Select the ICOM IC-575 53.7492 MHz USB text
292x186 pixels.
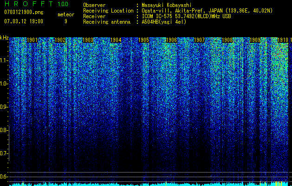[x=186, y=16]
